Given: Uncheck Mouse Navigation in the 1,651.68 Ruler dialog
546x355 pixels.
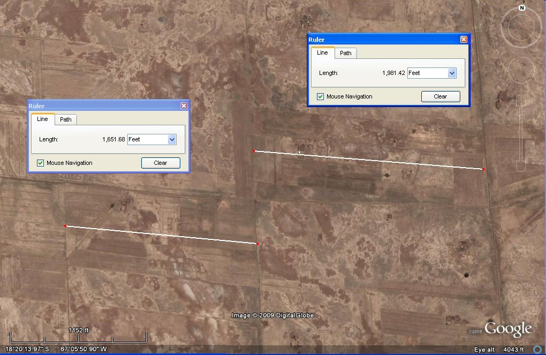Looking at the screenshot, I should tap(41, 163).
